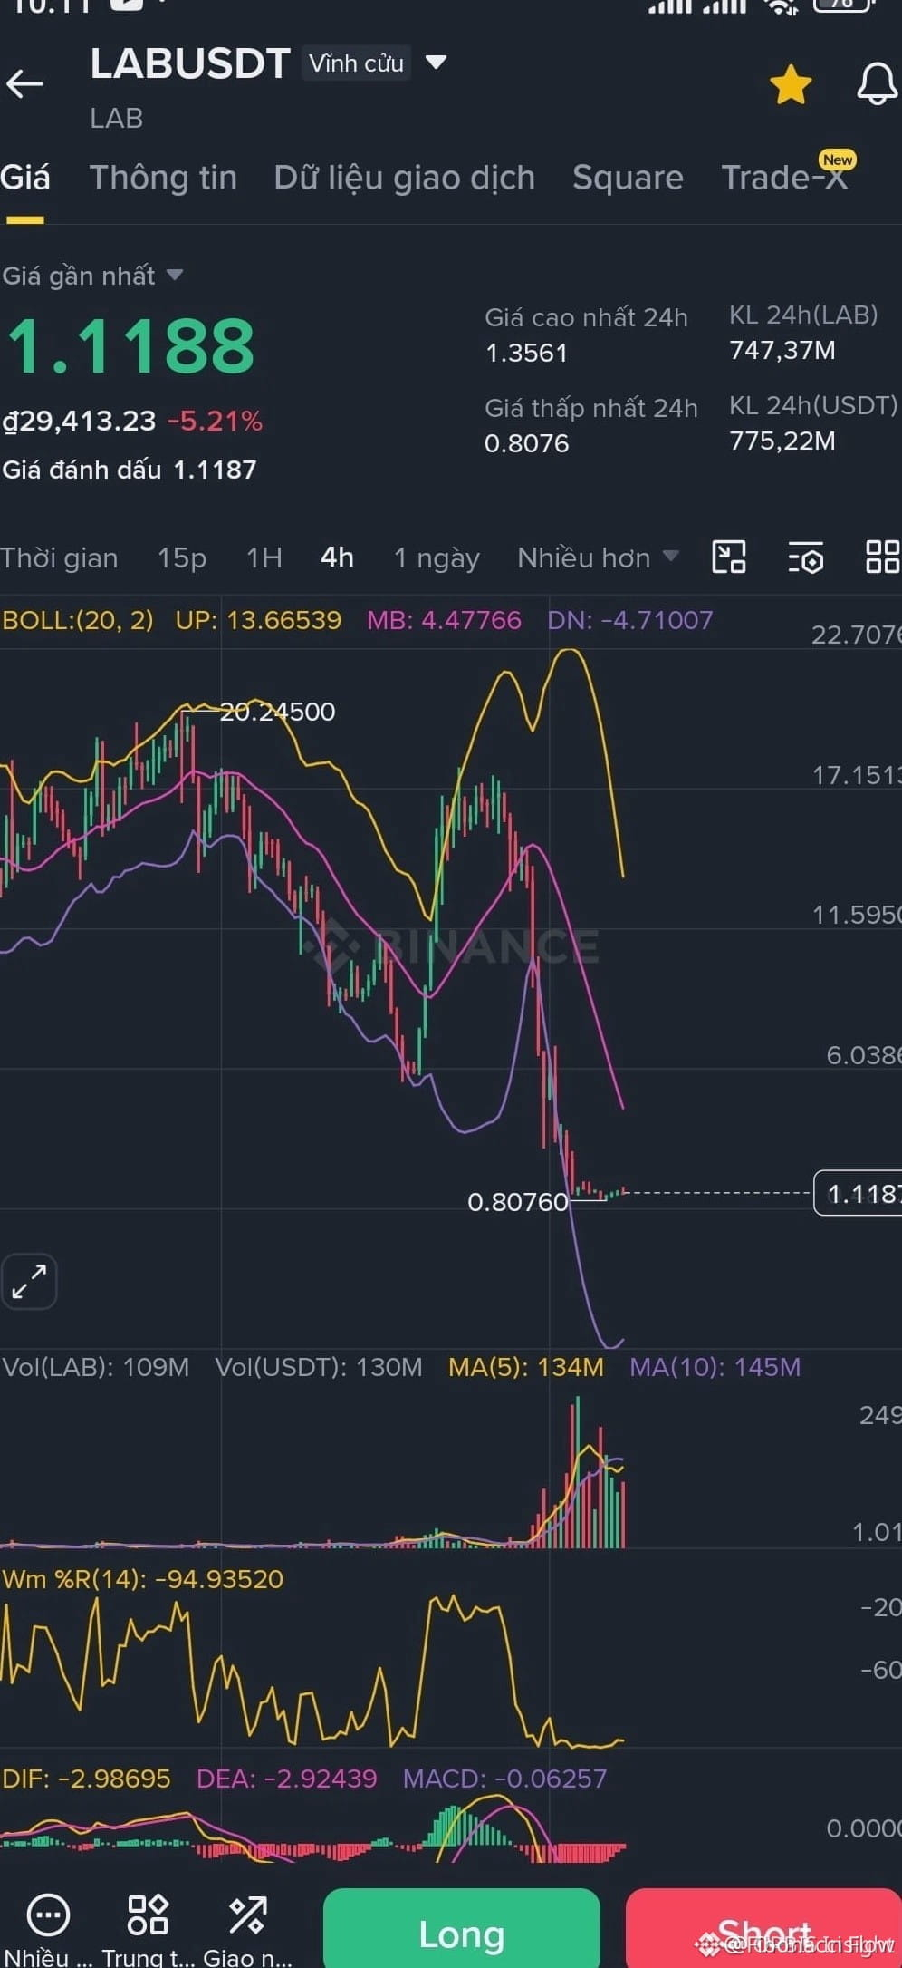Tap the MA(10): 145M volume label
This screenshot has width=902, height=1968.
(715, 1367)
